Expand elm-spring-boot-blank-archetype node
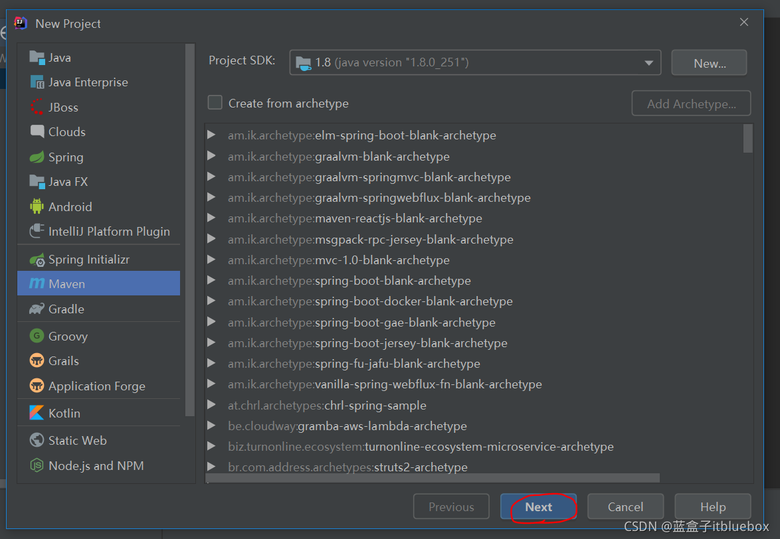 tap(211, 135)
